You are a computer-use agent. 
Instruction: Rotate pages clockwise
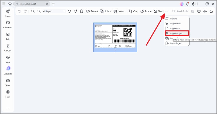pos(75,11)
